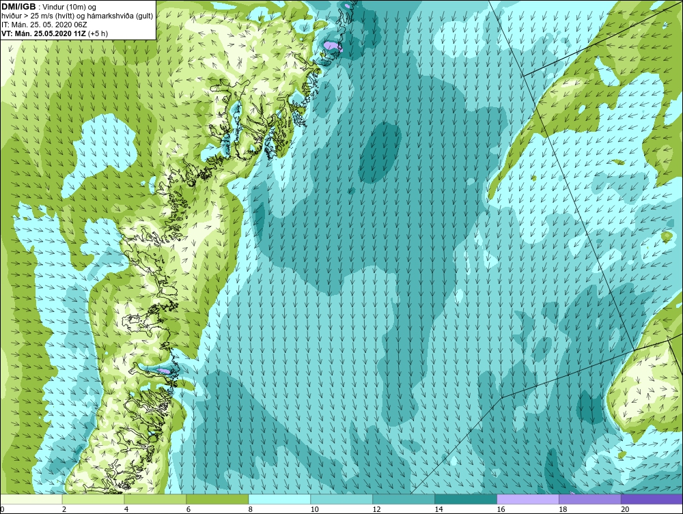Click the 'IT: Mán. 25. 05. 2020 06Z' line

coord(44,25)
